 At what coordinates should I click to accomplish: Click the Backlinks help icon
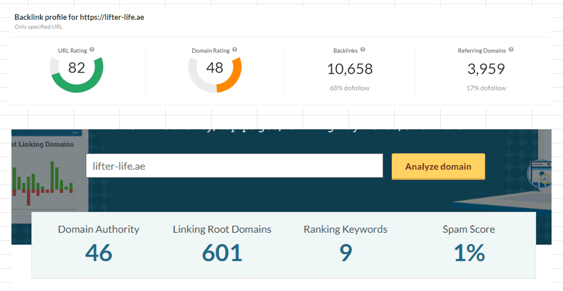363,50
